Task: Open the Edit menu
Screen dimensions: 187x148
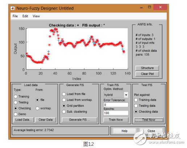Action: pyautogui.click(x=25, y=16)
